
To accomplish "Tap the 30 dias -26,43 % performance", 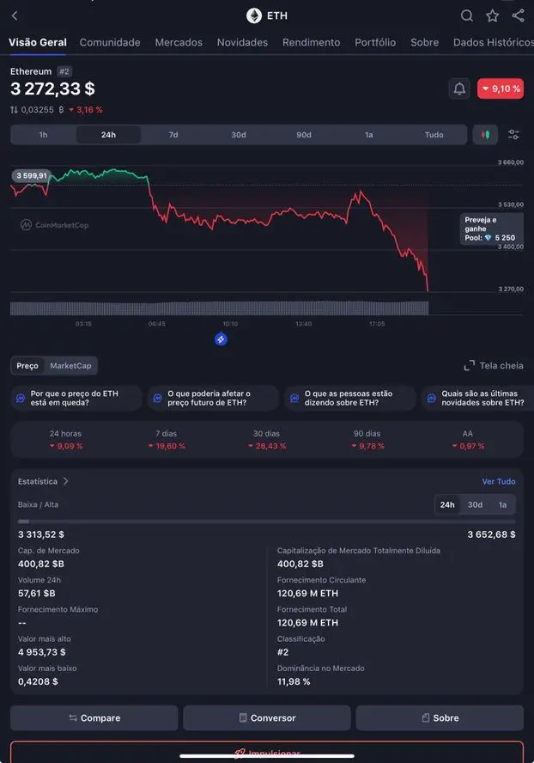I will [266, 440].
